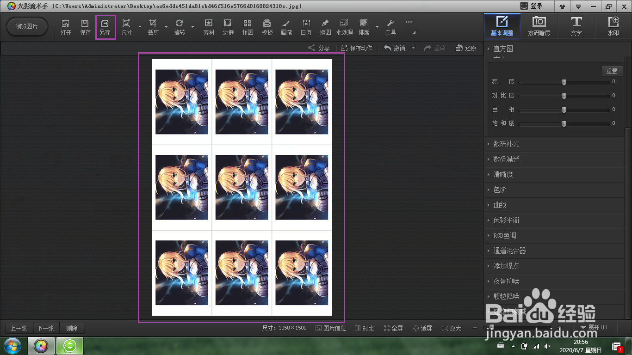Image resolution: width=632 pixels, height=355 pixels.
Task: Switch to the 数码暗房 tab
Action: point(539,26)
